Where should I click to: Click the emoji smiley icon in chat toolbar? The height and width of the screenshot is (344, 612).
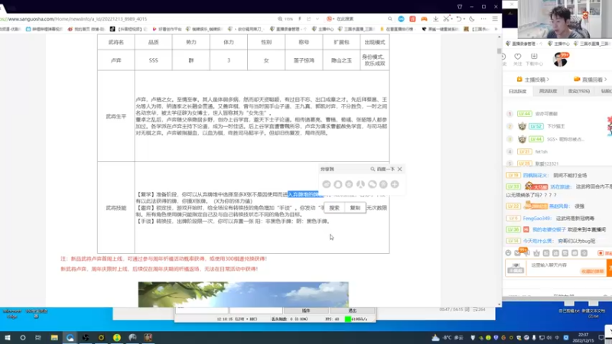point(508,253)
